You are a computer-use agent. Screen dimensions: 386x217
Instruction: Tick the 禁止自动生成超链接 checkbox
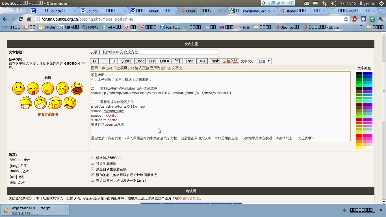click(92, 169)
